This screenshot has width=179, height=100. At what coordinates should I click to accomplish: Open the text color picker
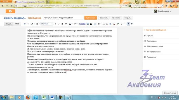(x=70, y=24)
